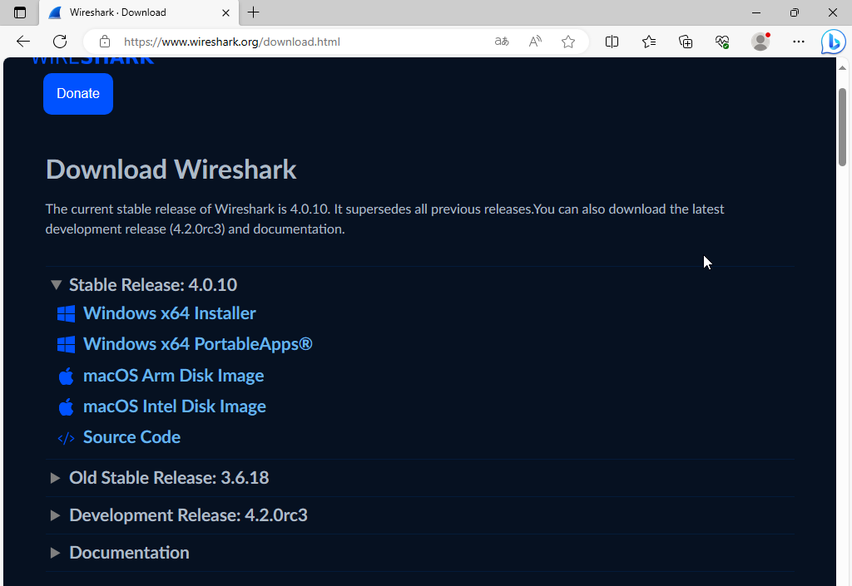Open the favorites list icon

649,42
